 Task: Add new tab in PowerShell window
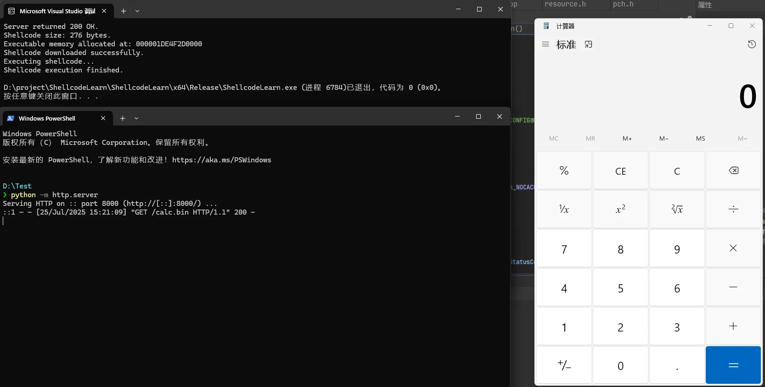[x=123, y=118]
